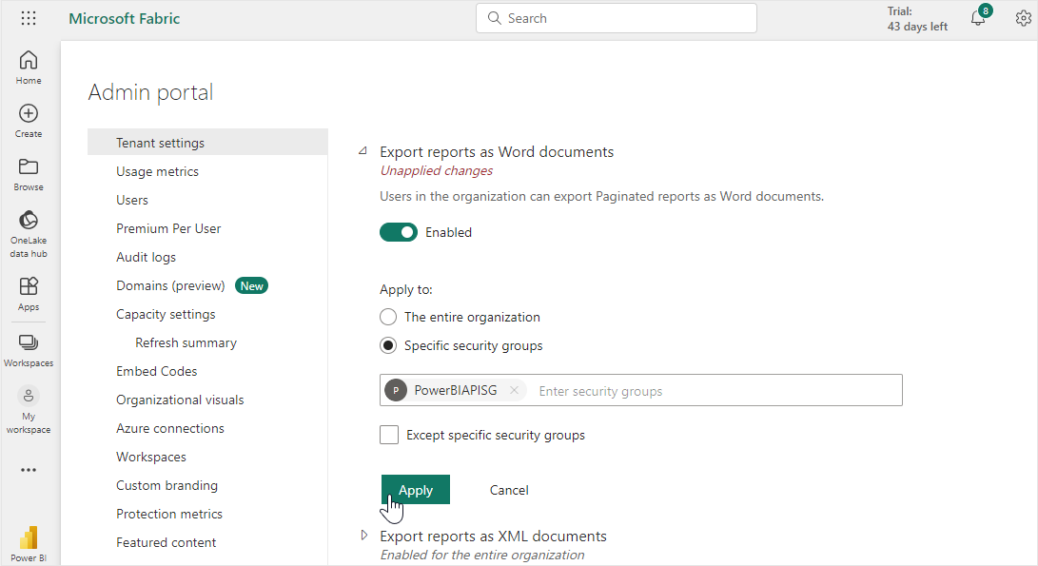Open settings gear icon

(1023, 19)
